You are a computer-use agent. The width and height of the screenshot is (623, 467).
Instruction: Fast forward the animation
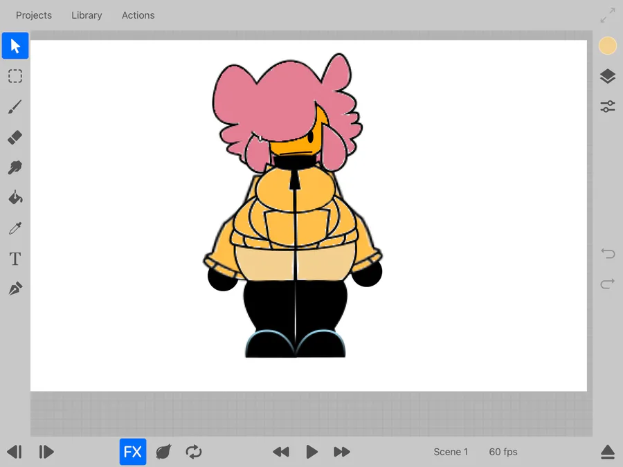[x=342, y=452]
